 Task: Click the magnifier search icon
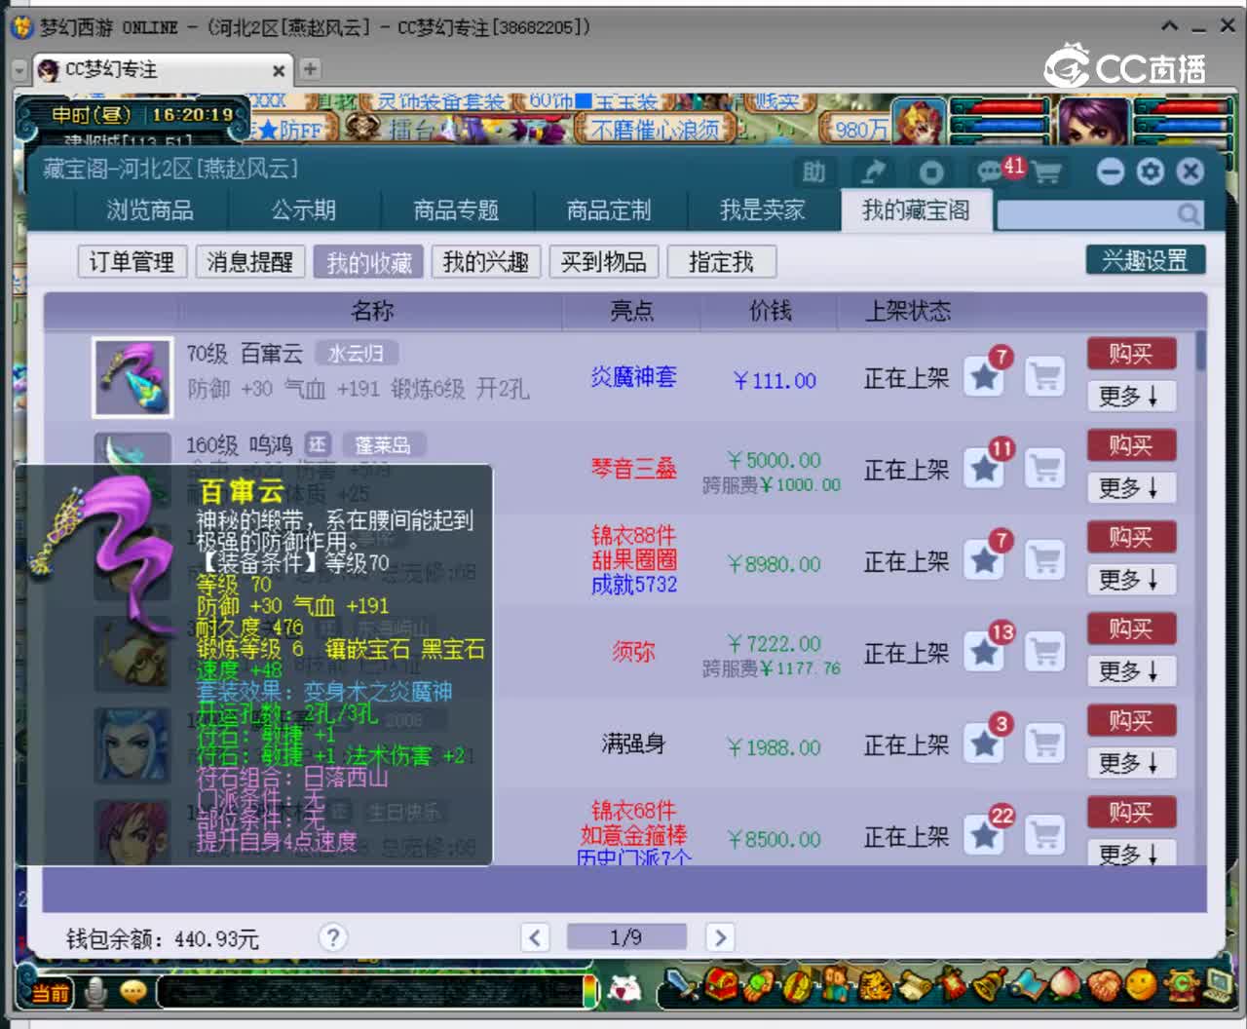tap(1188, 213)
